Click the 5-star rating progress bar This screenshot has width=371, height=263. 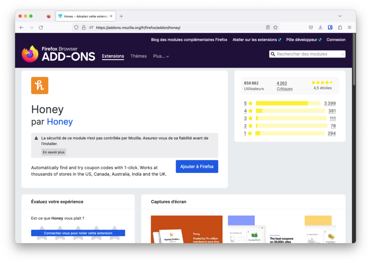pos(288,103)
